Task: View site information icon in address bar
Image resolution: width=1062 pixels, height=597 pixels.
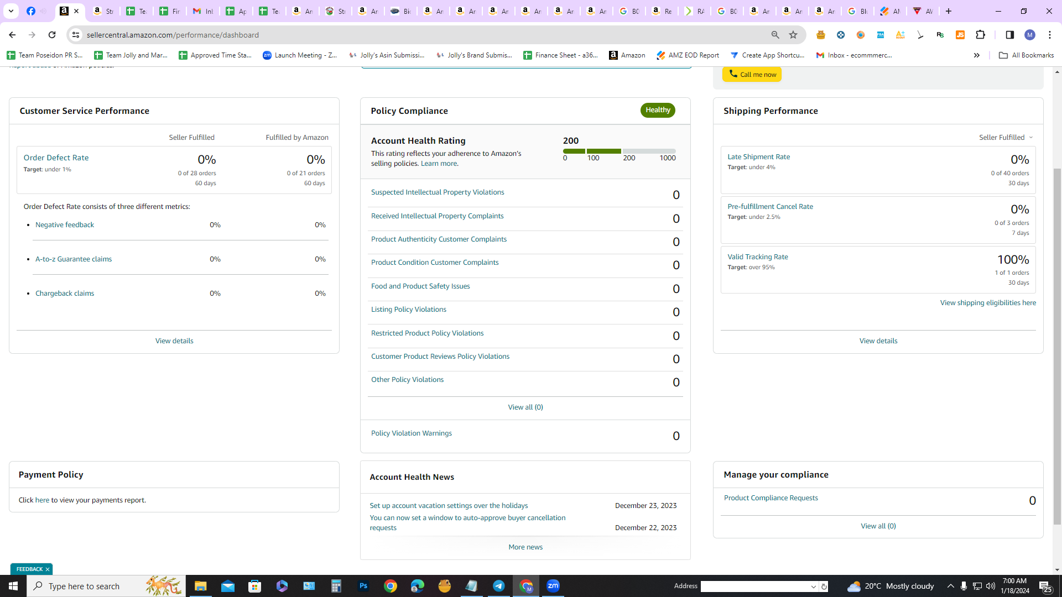Action: [x=76, y=35]
